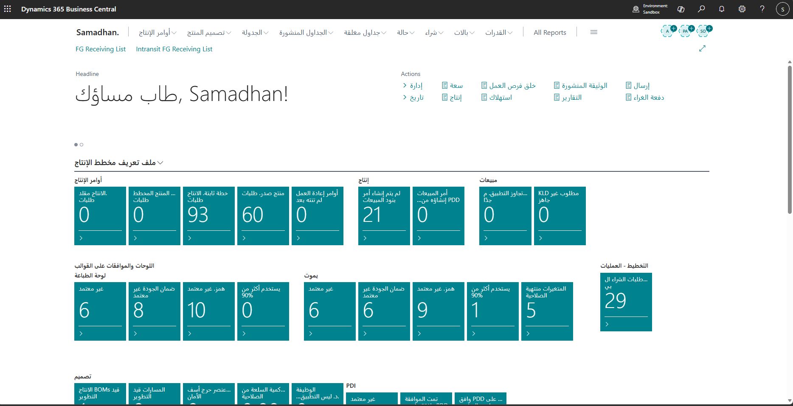Open FG Receiving List
Viewport: 793px width, 406px height.
101,49
